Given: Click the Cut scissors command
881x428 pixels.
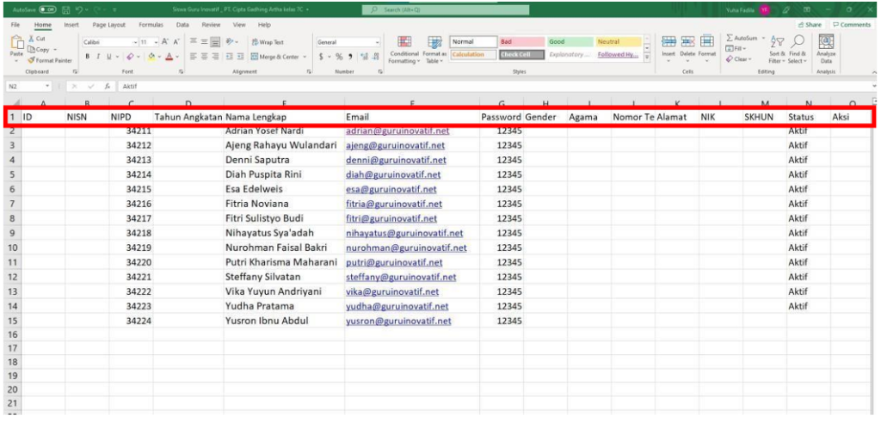Looking at the screenshot, I should pos(37,39).
